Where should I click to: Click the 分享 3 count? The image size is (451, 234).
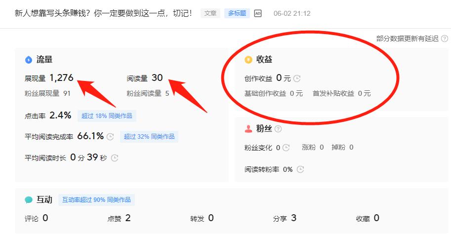click(285, 218)
